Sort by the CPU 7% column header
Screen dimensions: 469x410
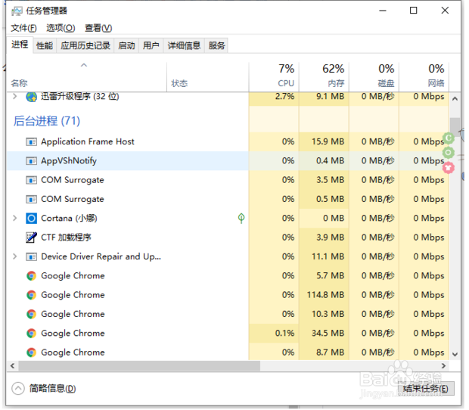pos(274,77)
